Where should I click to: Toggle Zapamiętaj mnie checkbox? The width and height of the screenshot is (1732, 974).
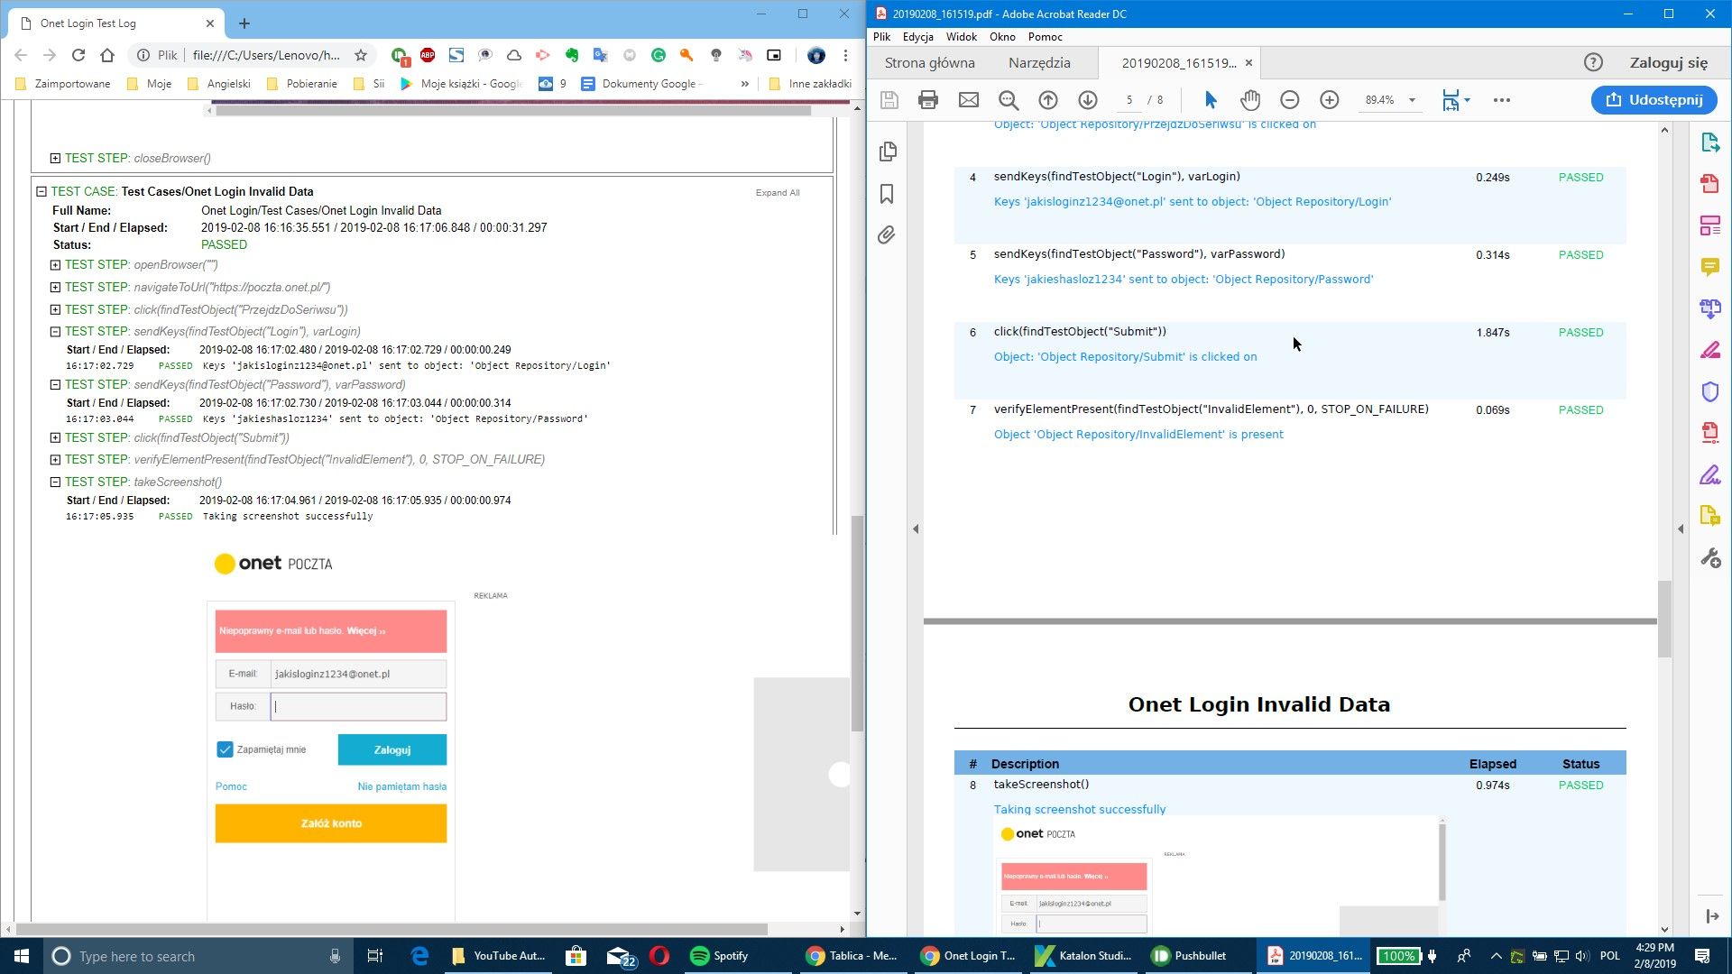point(225,749)
